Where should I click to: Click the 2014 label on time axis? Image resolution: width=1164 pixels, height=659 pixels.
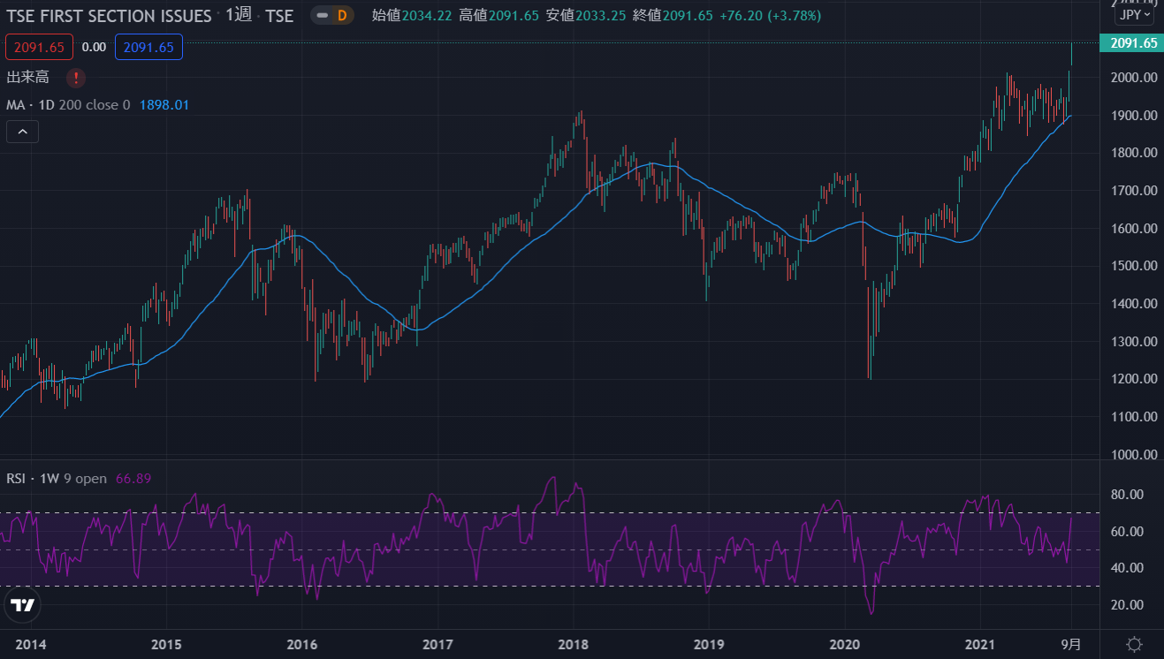tap(31, 644)
